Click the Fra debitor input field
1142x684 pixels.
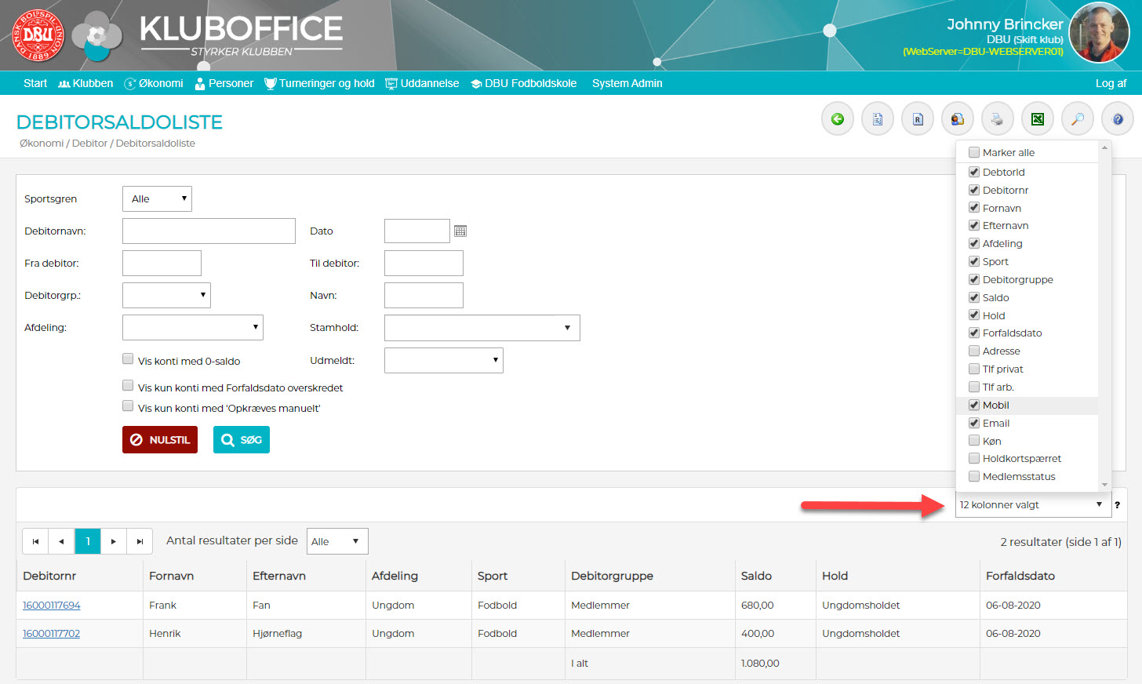[x=162, y=263]
